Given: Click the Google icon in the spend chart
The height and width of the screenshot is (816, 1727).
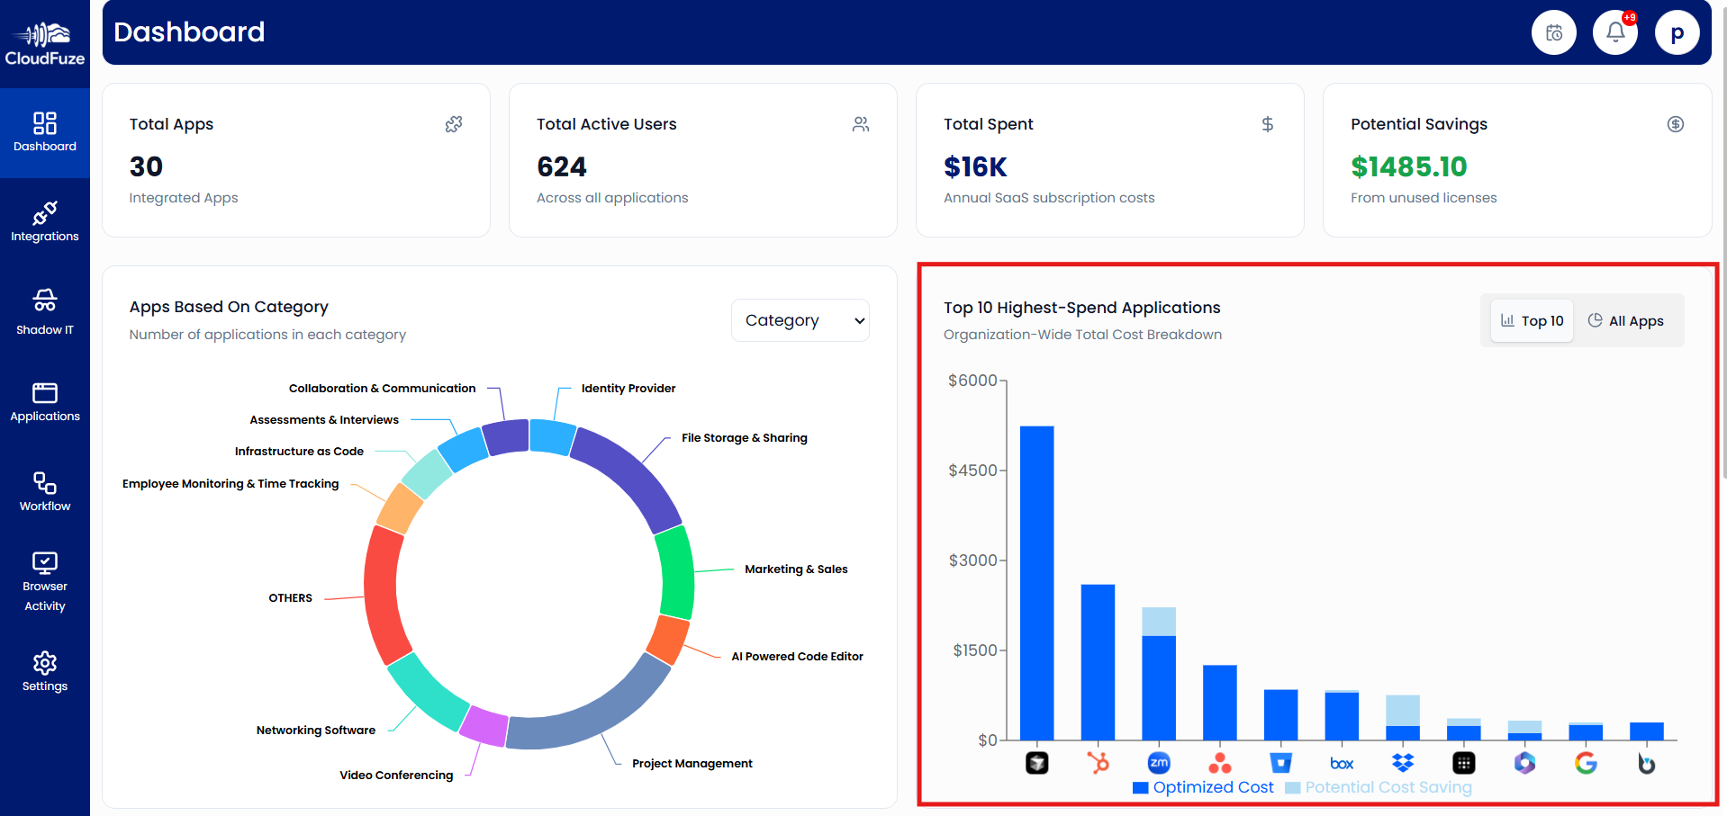Looking at the screenshot, I should [1586, 762].
